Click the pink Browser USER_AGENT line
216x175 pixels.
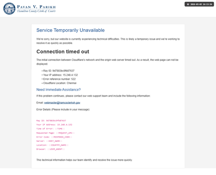click(51, 149)
